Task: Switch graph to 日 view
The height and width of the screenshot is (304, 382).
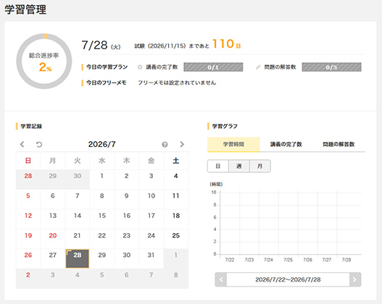Action: click(x=217, y=166)
